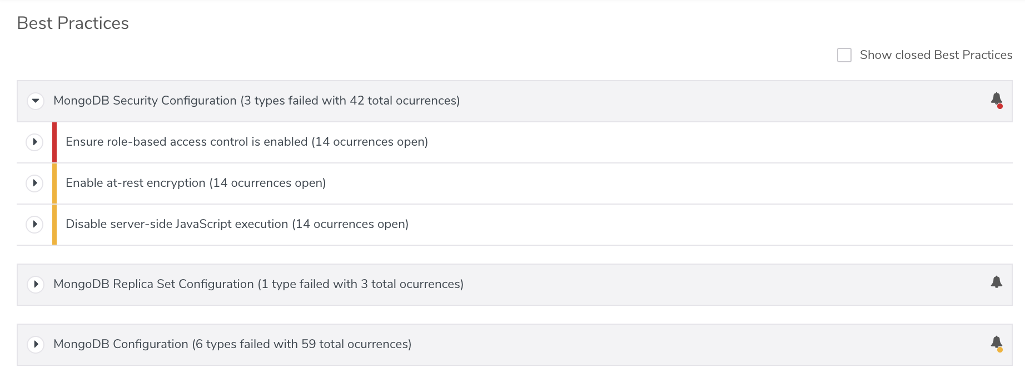Open Disable server-side JavaScript execution entry
The image size is (1025, 377).
coord(237,224)
